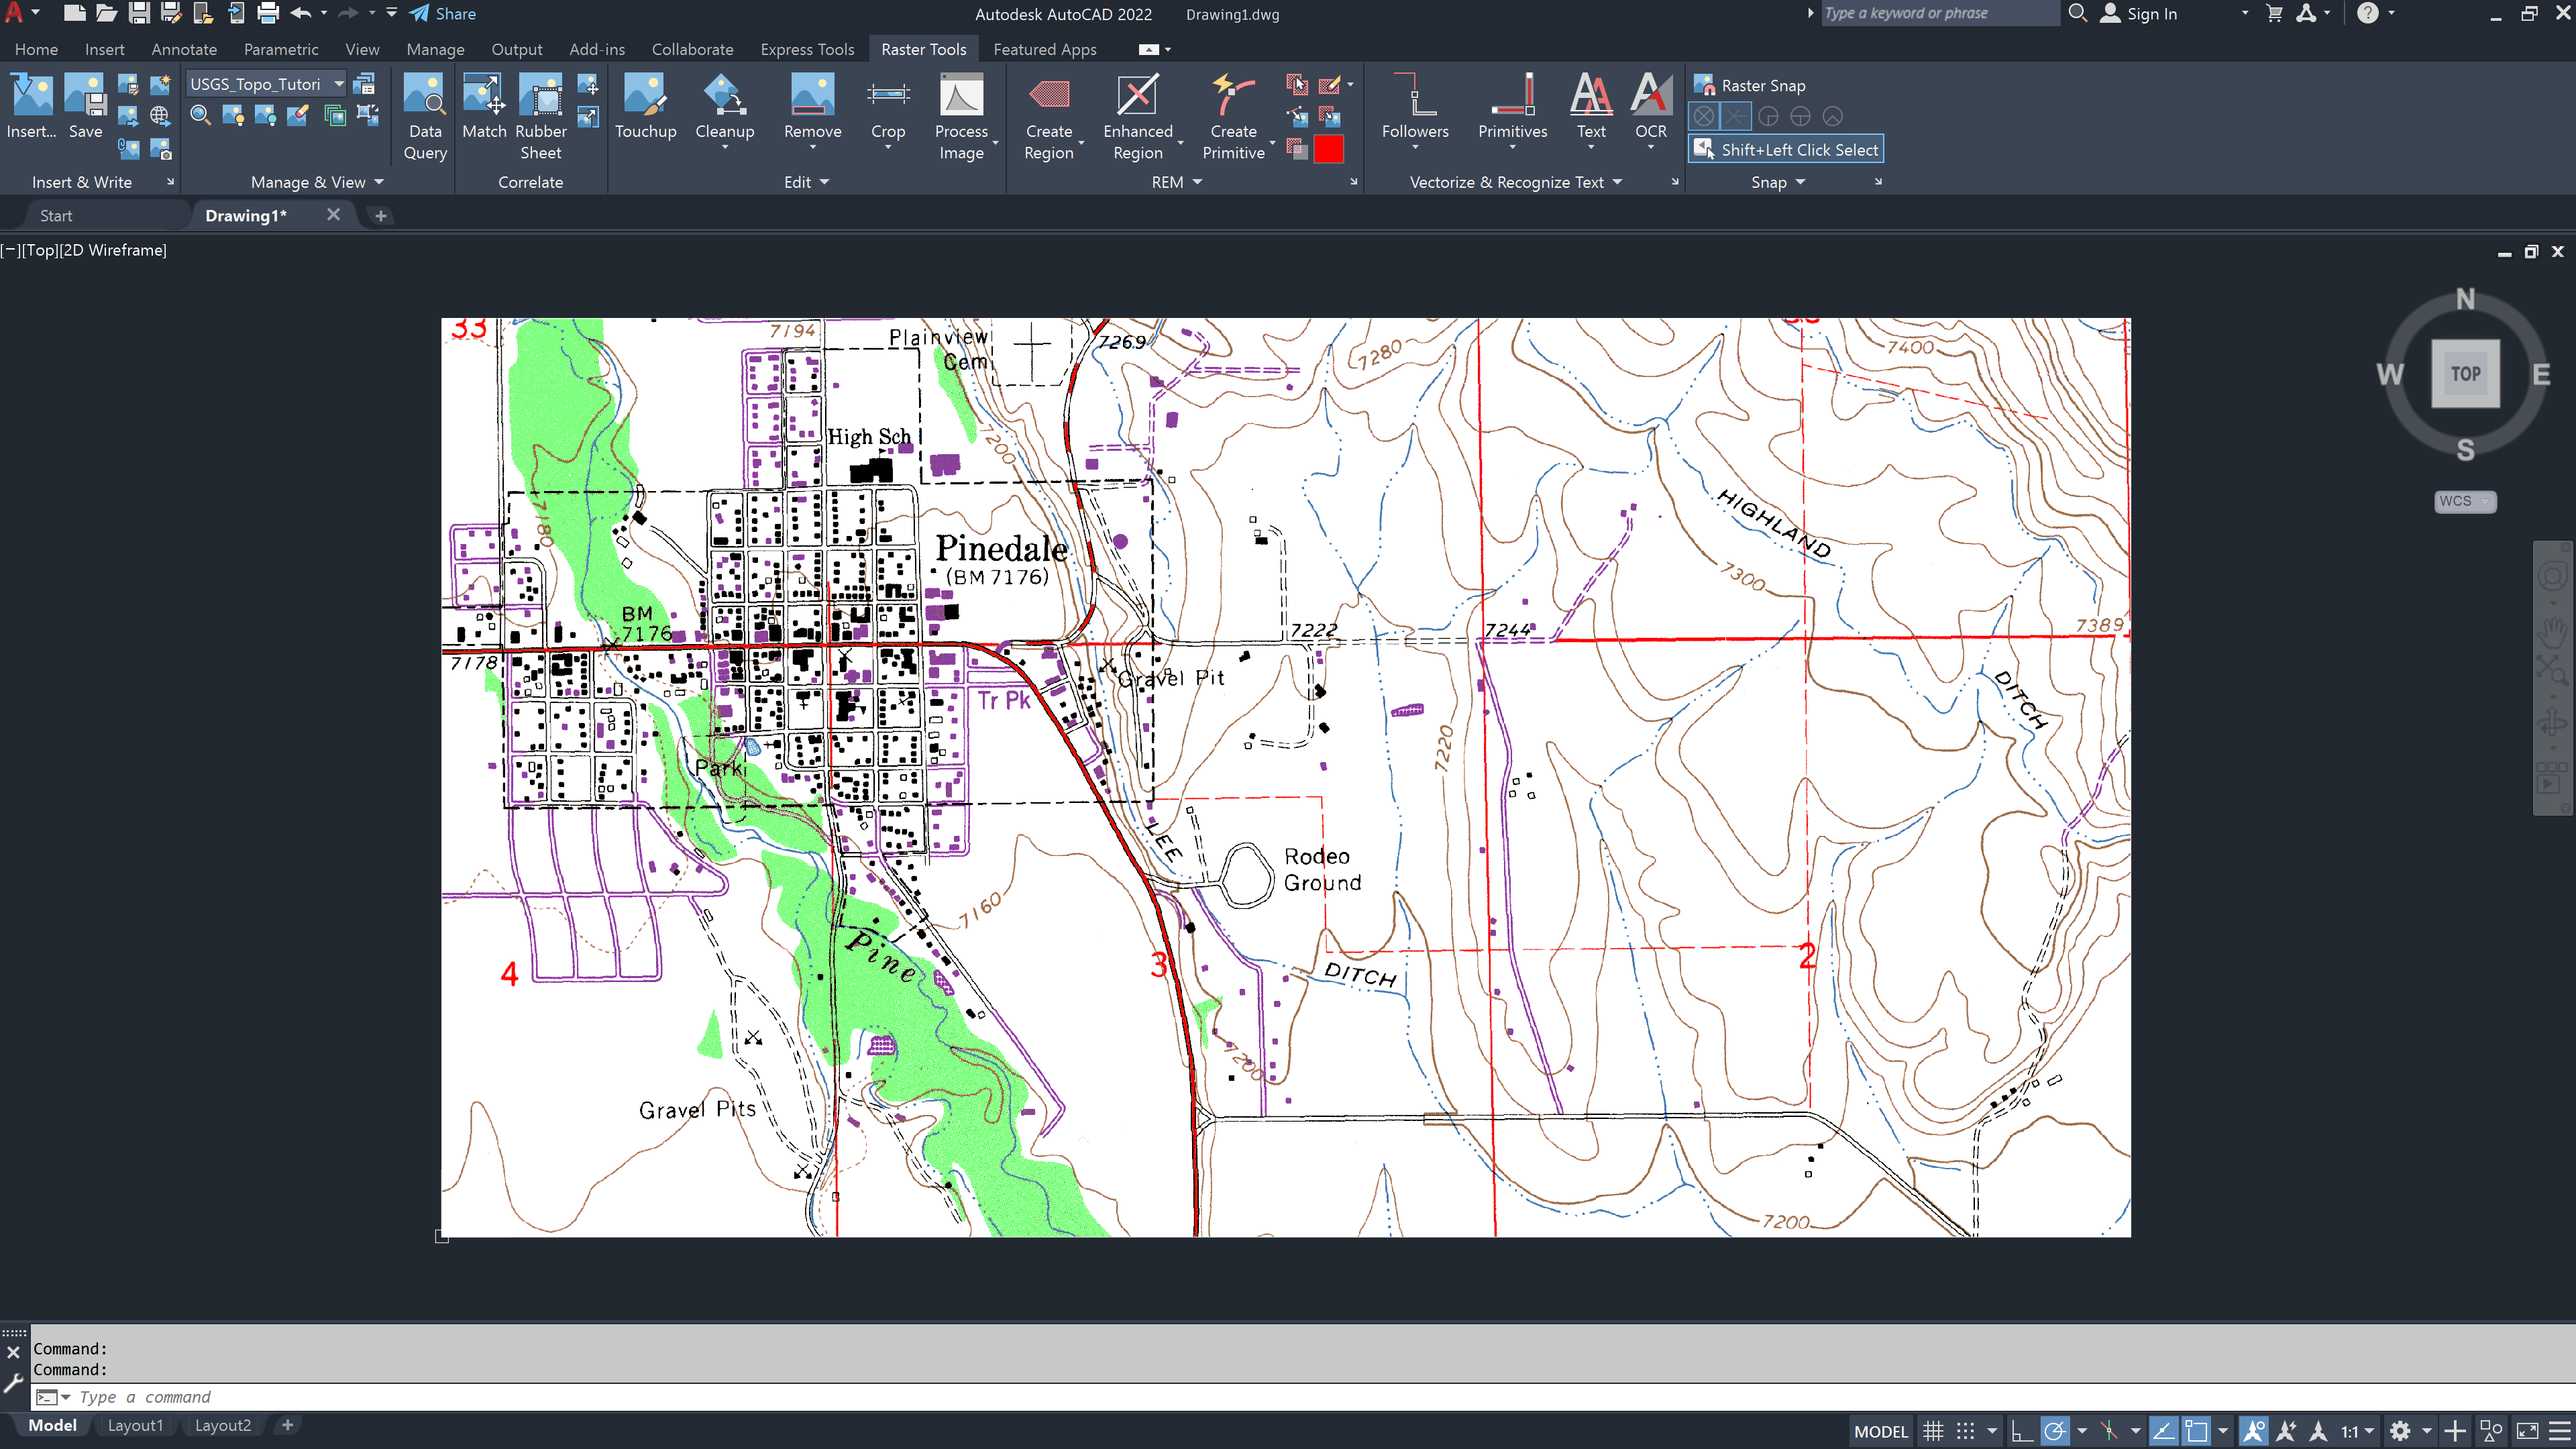Toggle the drawing grid display in status bar
Screen dimensions: 2576x1449
pos(1933,1431)
